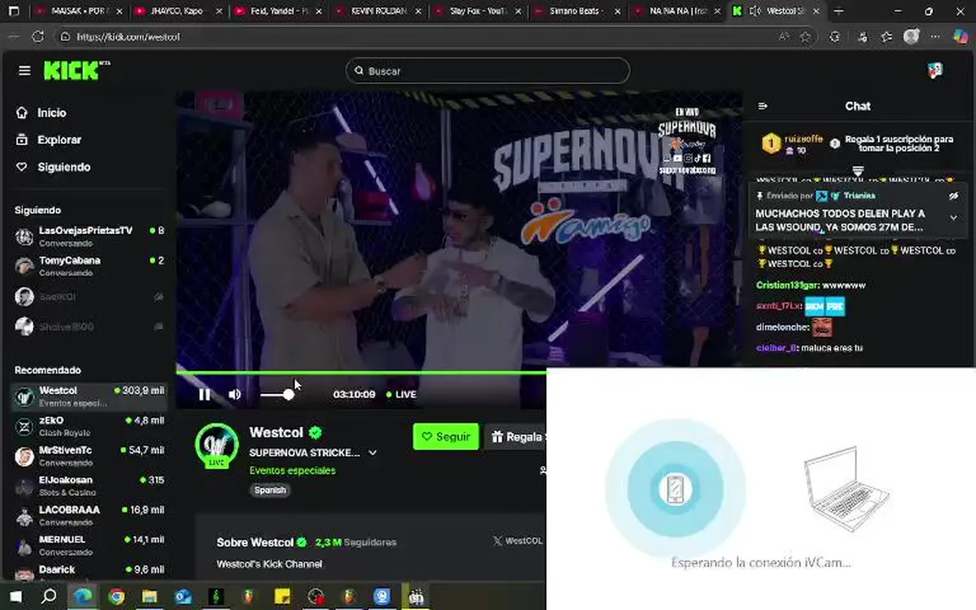976x610 pixels.
Task: Adjust the player volume slider
Action: click(276, 395)
